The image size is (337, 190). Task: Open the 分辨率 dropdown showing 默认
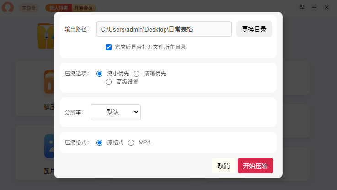116,112
